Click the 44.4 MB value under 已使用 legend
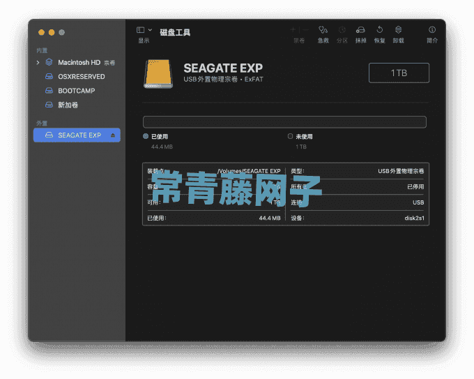The width and height of the screenshot is (474, 379). pyautogui.click(x=162, y=147)
